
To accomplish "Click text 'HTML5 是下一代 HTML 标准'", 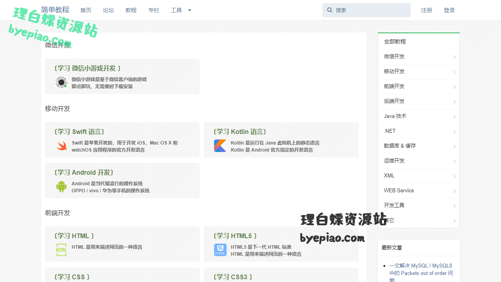I will pyautogui.click(x=261, y=247).
